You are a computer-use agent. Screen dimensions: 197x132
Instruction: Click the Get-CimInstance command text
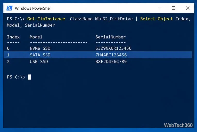(x=46, y=19)
